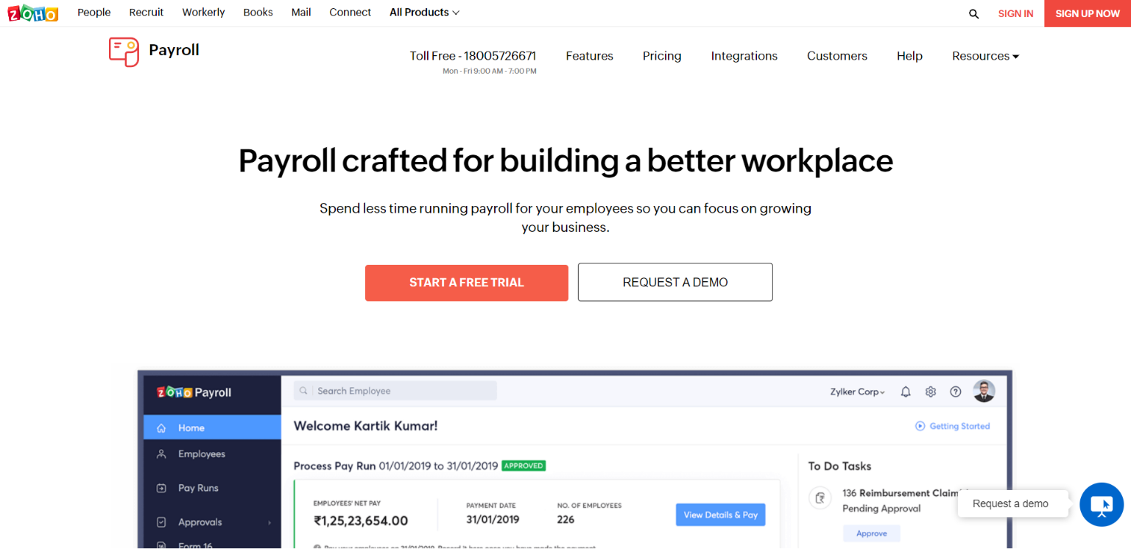Click the Pay Runs sidebar icon
This screenshot has width=1131, height=549.
coord(161,488)
